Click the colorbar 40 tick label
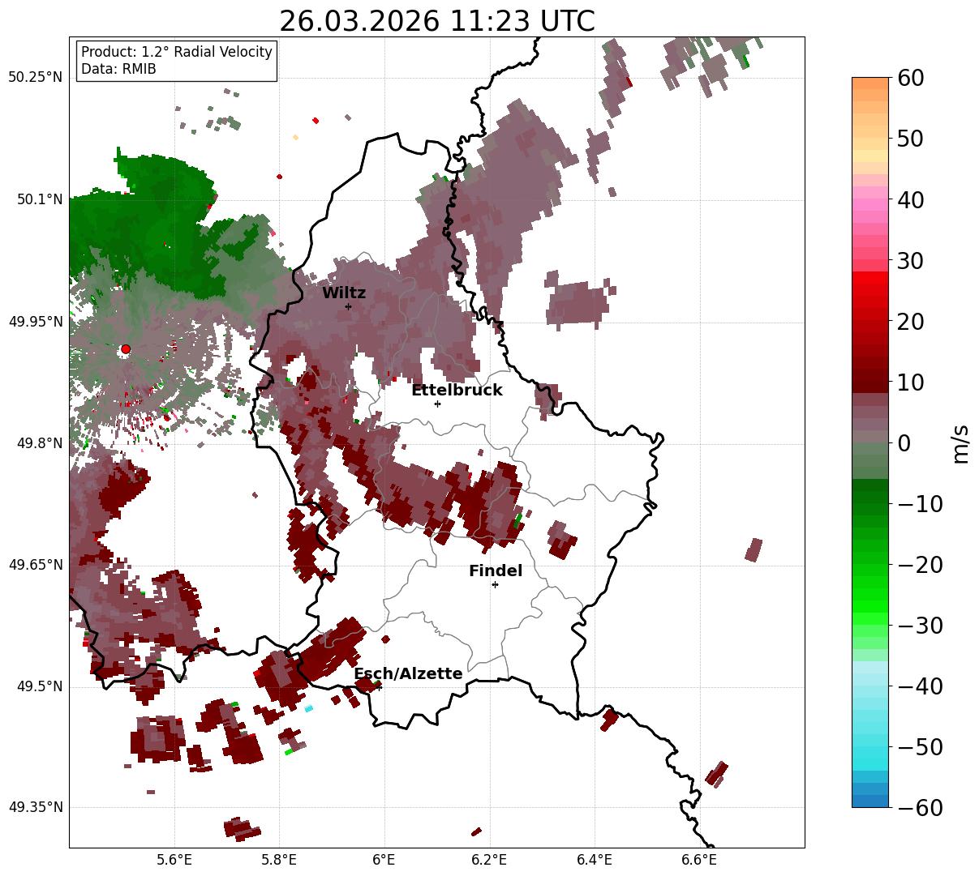 pyautogui.click(x=911, y=200)
